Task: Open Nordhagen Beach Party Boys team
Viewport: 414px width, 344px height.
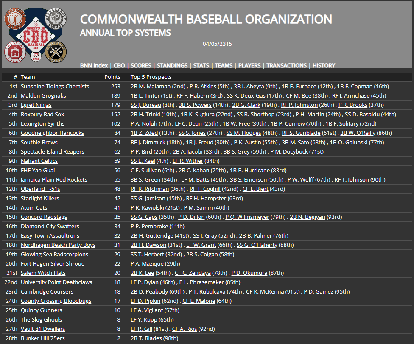Action: pos(58,245)
